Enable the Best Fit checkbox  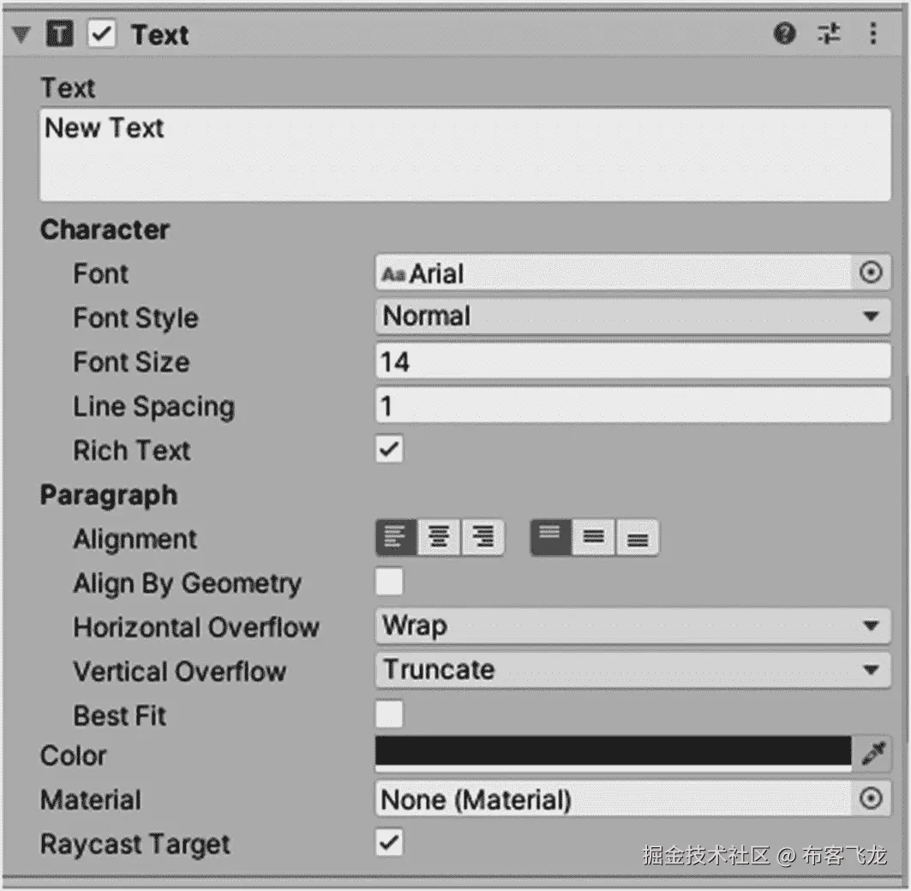[x=389, y=715]
